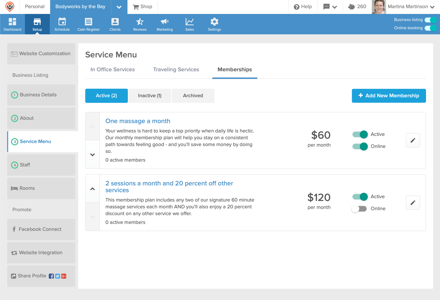Disable the Online booking switch

[x=430, y=28]
